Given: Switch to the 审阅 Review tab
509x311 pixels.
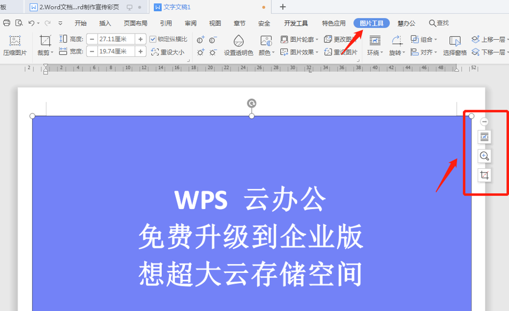Looking at the screenshot, I should tap(191, 23).
